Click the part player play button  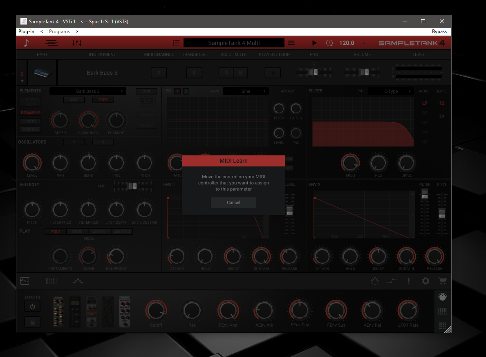click(273, 73)
